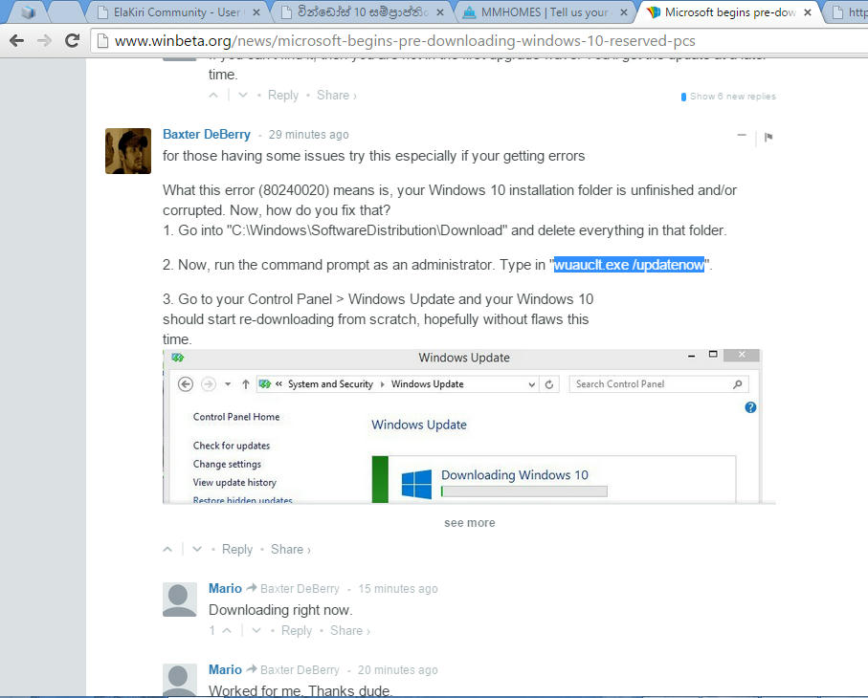Click Mario's avatar on Worked for me reply
Viewport: 868px width, 698px height.
click(x=180, y=680)
